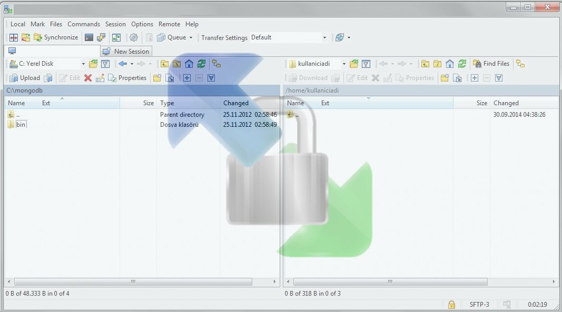562x312 pixels.
Task: Toggle the remote directory tree icon
Action: 520,64
